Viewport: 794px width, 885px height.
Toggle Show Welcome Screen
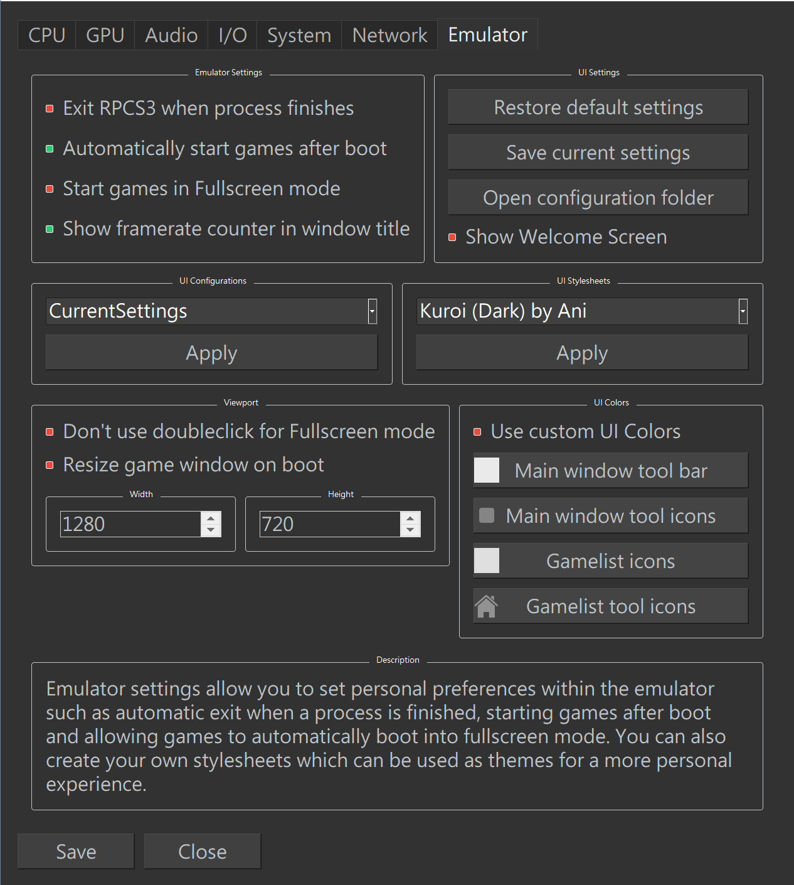point(453,237)
